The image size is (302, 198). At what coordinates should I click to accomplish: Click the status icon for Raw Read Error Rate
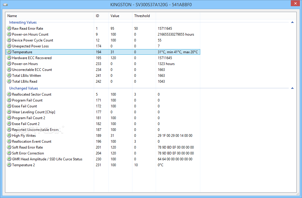pos(9,28)
